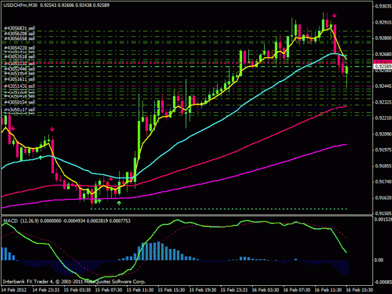Screen dimensions: 392x294
Task: Click the pink down arrow above the 15 Feb 07:30 candles
Action: 111,179
